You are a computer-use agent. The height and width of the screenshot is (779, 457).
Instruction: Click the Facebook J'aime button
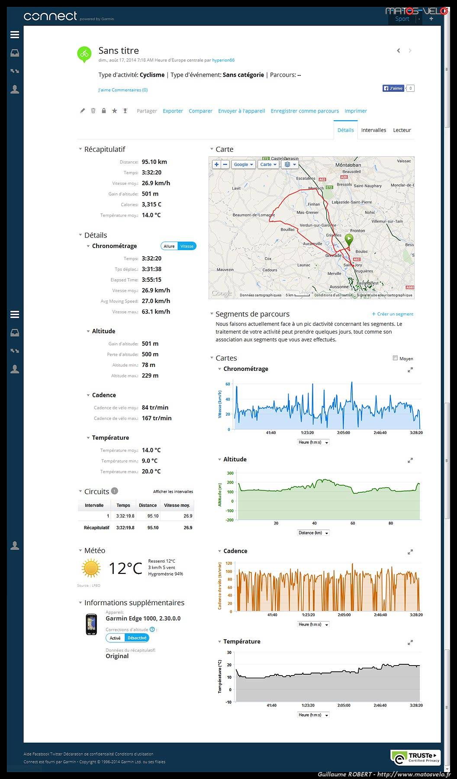(393, 88)
